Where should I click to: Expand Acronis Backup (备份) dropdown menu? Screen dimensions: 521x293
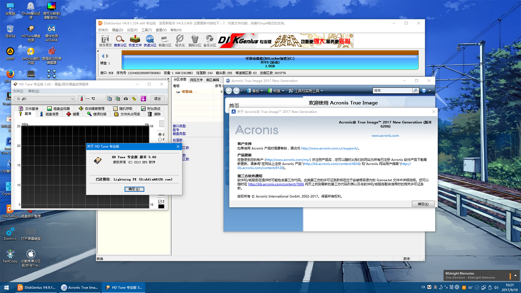(x=255, y=91)
